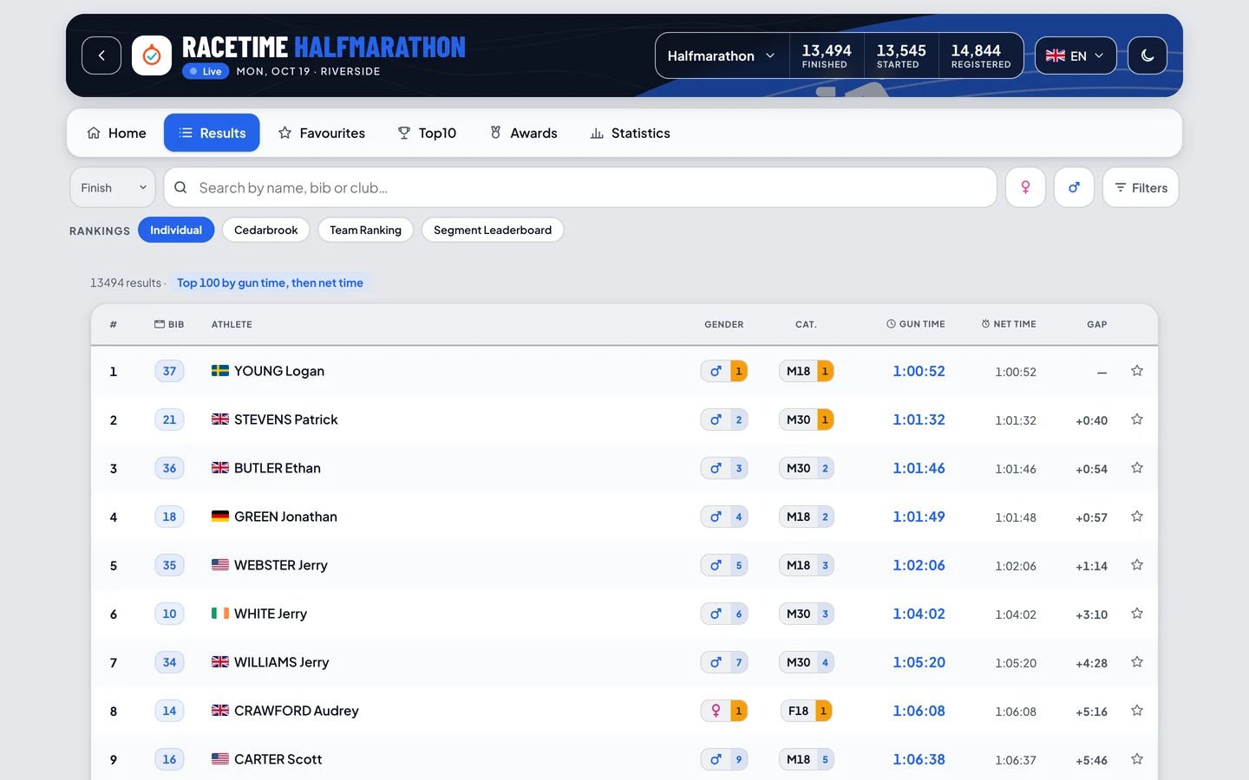Toggle dark mode with the moon icon
Viewport: 1249px width, 780px height.
1148,55
